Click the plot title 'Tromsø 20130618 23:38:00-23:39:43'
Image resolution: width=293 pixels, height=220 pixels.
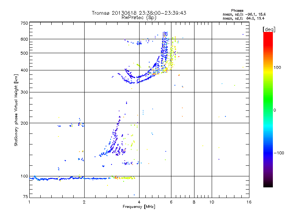pos(139,13)
